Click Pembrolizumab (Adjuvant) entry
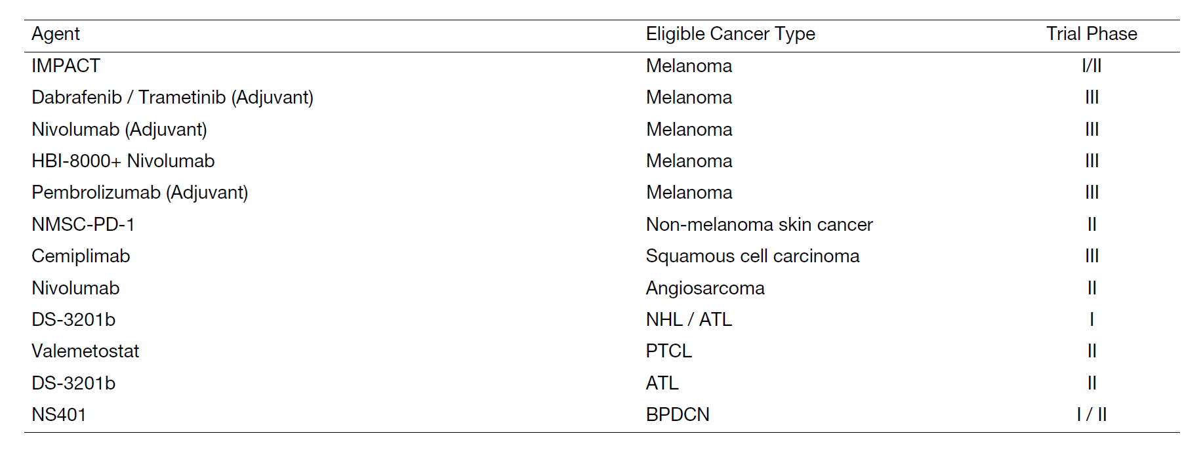This screenshot has height=459, width=1203. [140, 193]
